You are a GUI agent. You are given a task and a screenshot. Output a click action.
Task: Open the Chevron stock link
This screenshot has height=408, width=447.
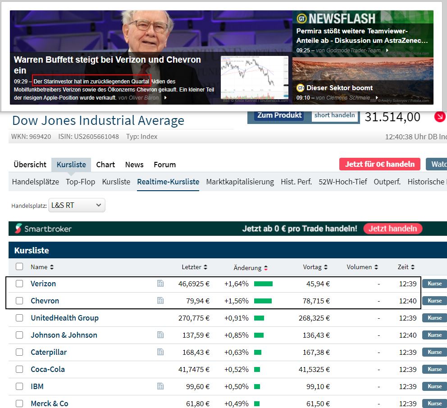click(x=45, y=301)
